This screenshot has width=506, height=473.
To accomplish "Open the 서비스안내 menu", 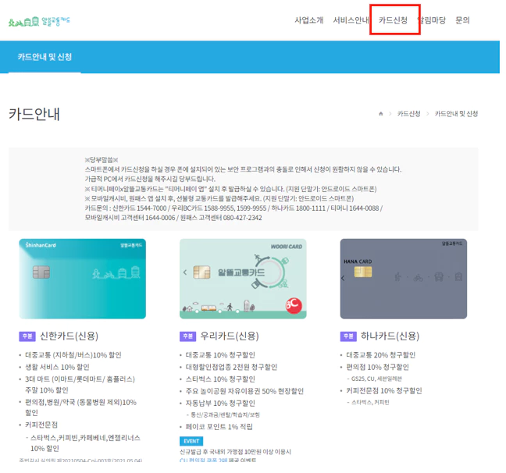I will 351,20.
